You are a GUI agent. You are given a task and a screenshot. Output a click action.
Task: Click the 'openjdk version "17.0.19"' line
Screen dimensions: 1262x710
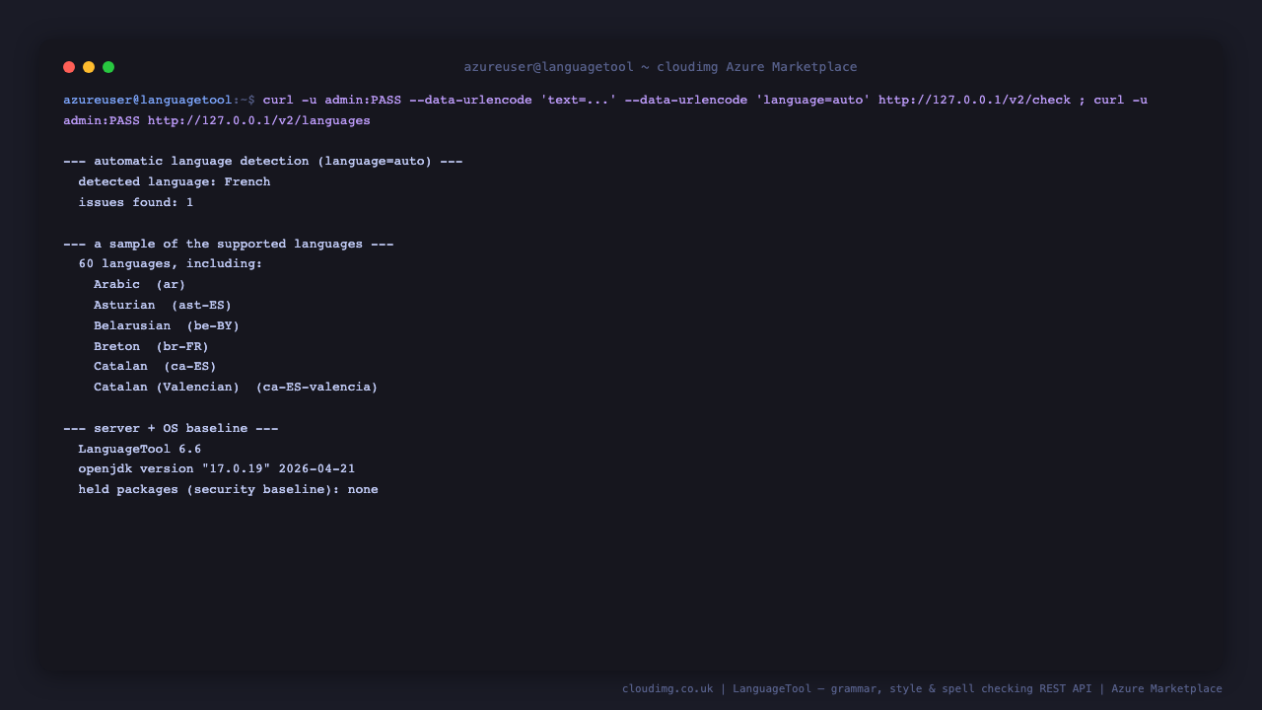pyautogui.click(x=217, y=468)
